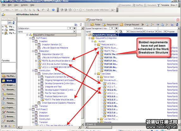The height and width of the screenshot is (131, 181).
Task: Open the Scope Management View dropdown
Action: coord(112,28)
